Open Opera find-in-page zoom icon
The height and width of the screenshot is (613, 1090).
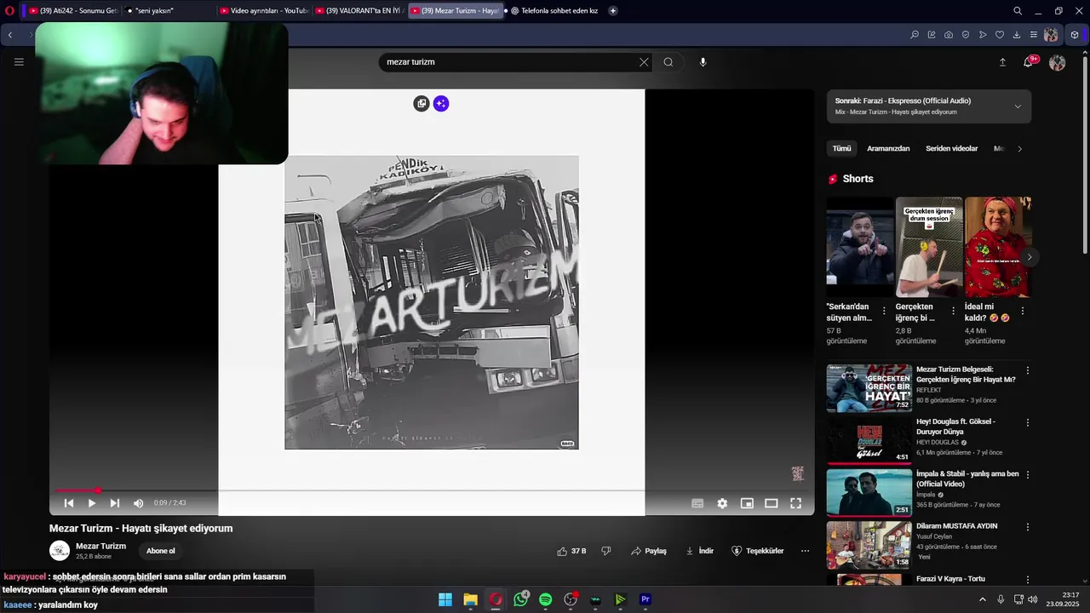pyautogui.click(x=915, y=35)
